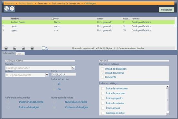This screenshot has width=178, height=119.
Task: Sort table by Formato column header
Action: (x=136, y=19)
